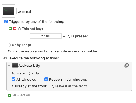
Task: Choose the application in Activate kitty popup
Action: coord(34,73)
